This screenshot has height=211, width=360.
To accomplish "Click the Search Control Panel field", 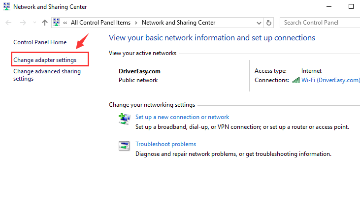I will pyautogui.click(x=320, y=23).
